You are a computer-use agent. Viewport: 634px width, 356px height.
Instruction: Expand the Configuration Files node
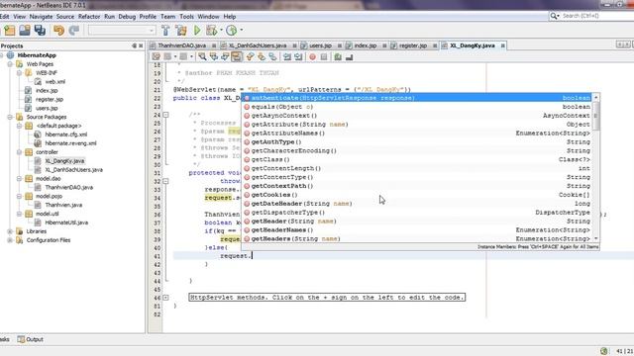10,240
